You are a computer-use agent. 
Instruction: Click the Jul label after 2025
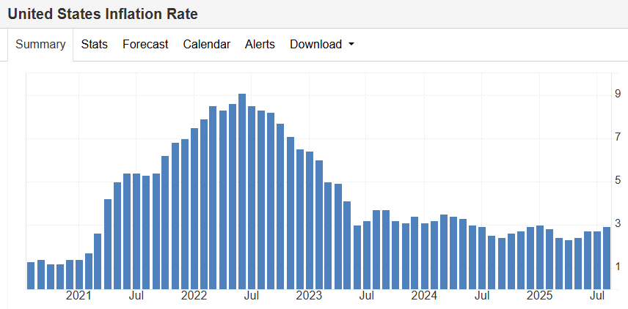(x=597, y=296)
